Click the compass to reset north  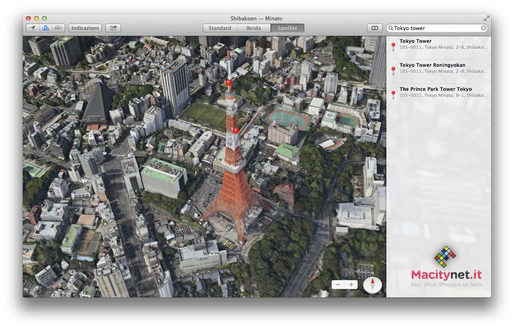point(372,285)
